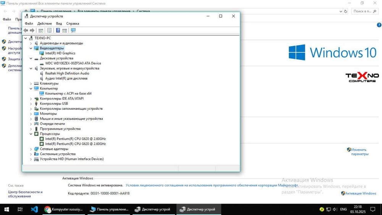
Task: Click the Properties toolbar icon
Action: (x=49, y=30)
